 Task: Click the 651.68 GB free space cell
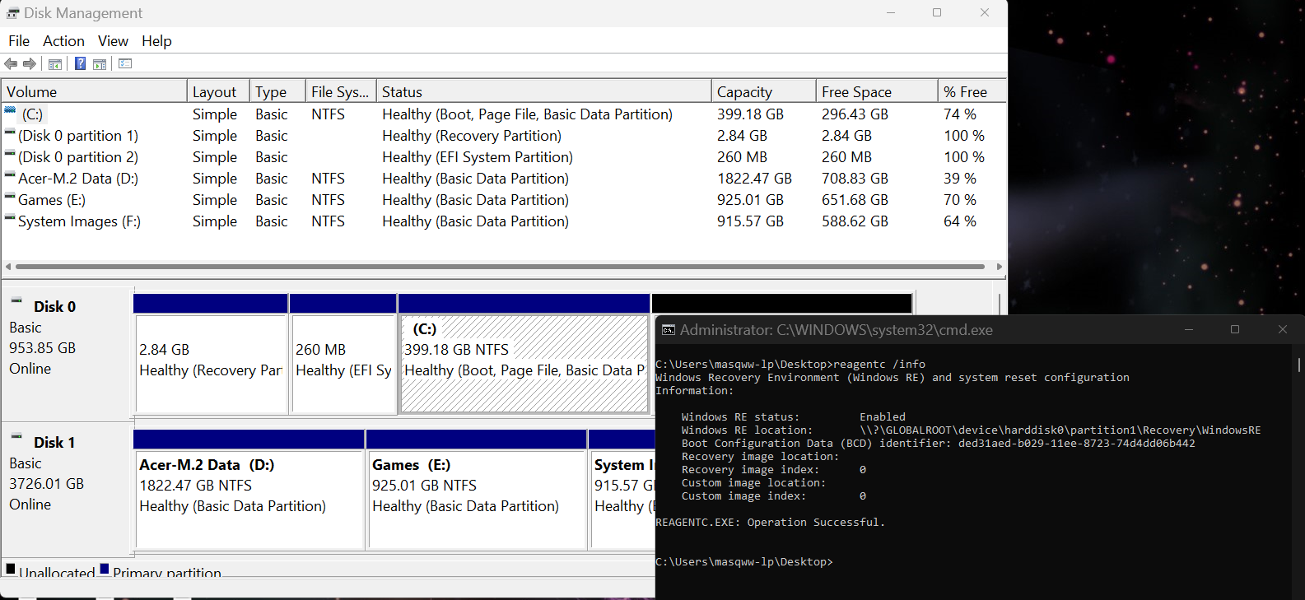[x=855, y=200]
